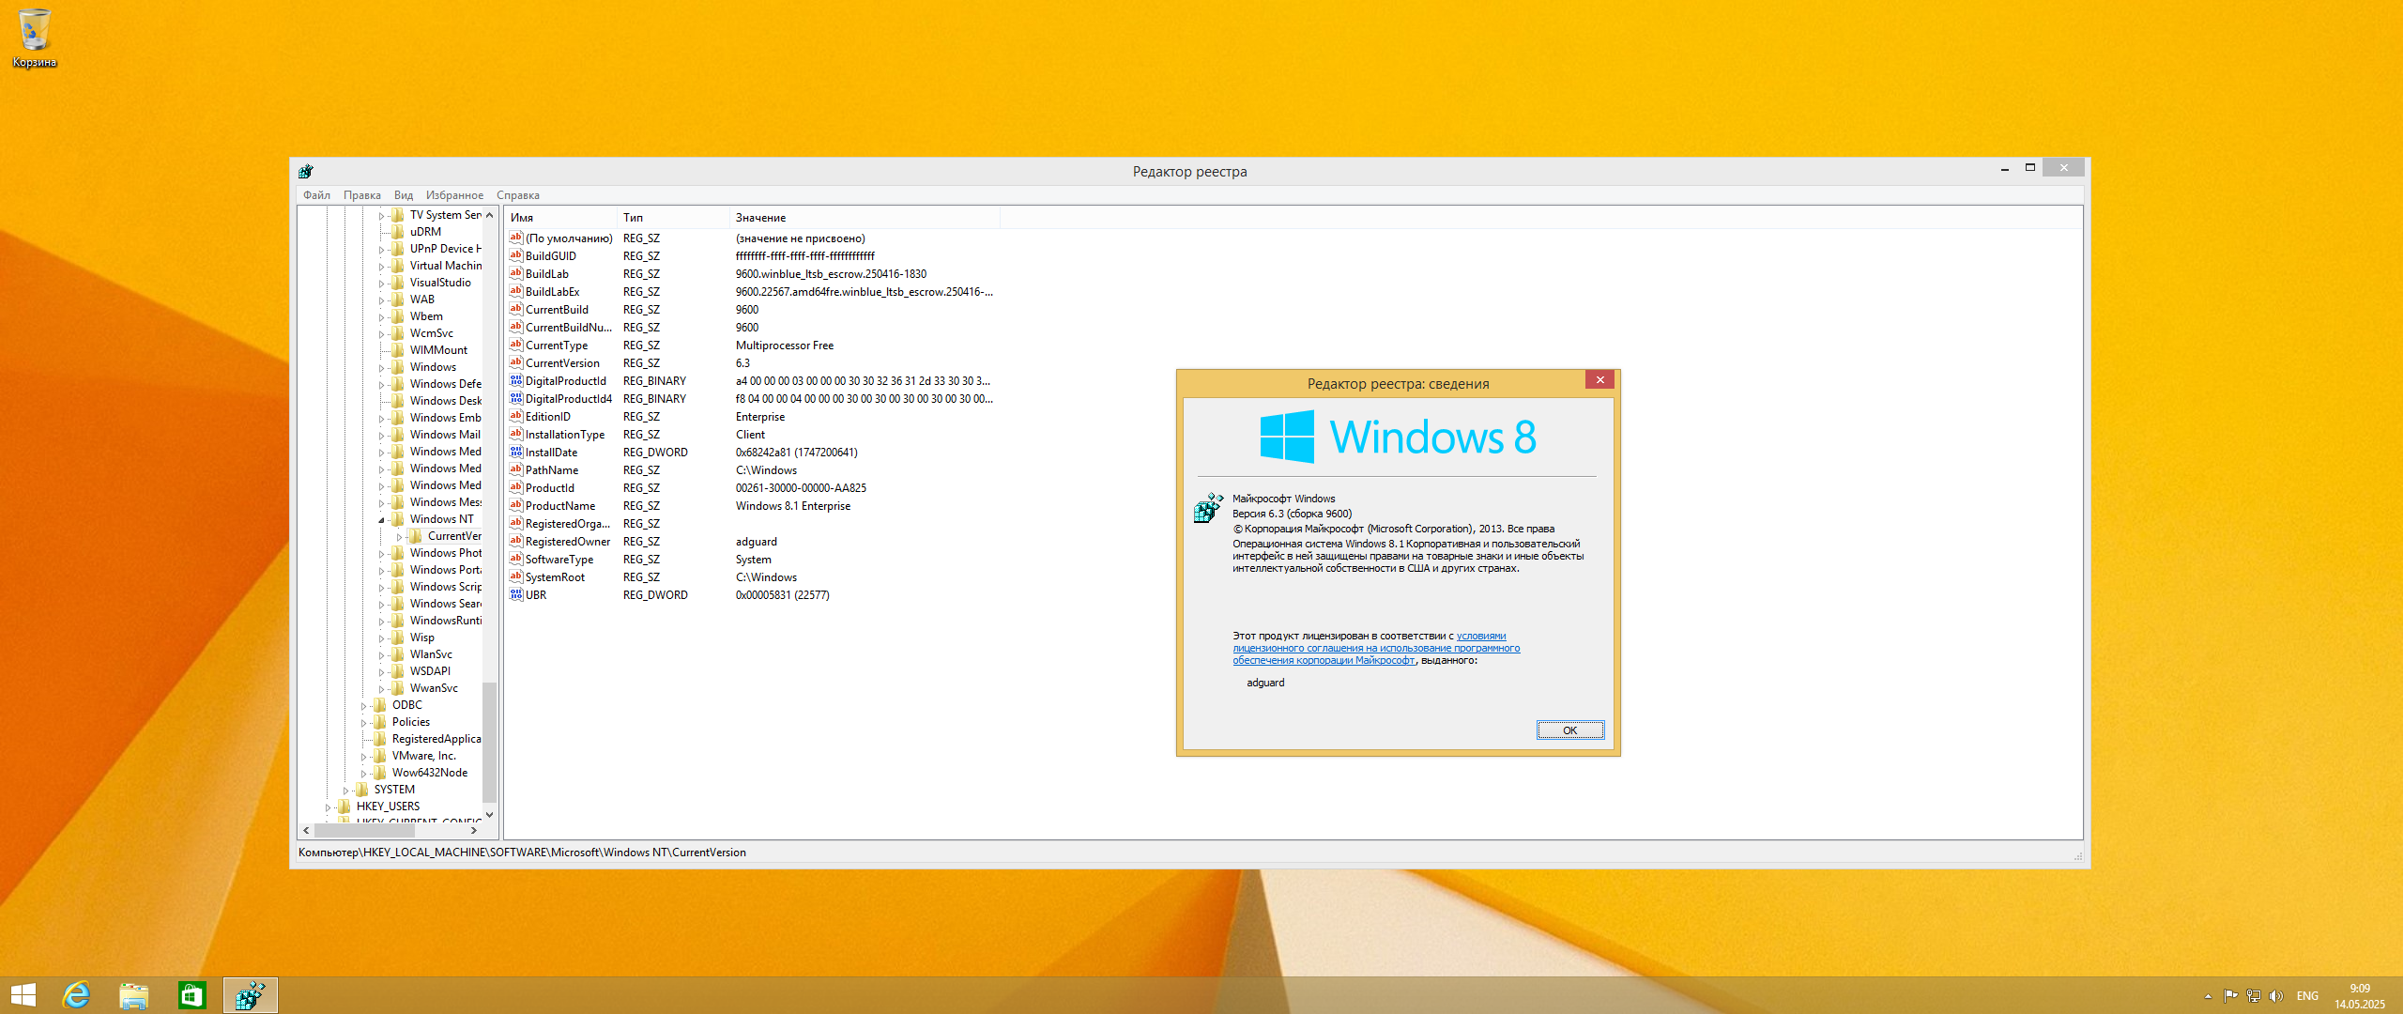Open the Справка menu

(518, 195)
